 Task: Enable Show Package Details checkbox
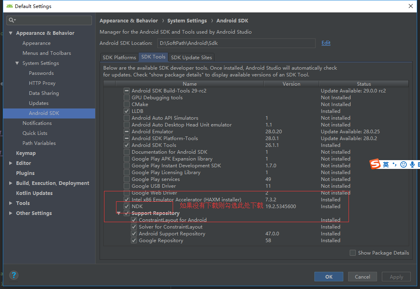[x=353, y=253]
